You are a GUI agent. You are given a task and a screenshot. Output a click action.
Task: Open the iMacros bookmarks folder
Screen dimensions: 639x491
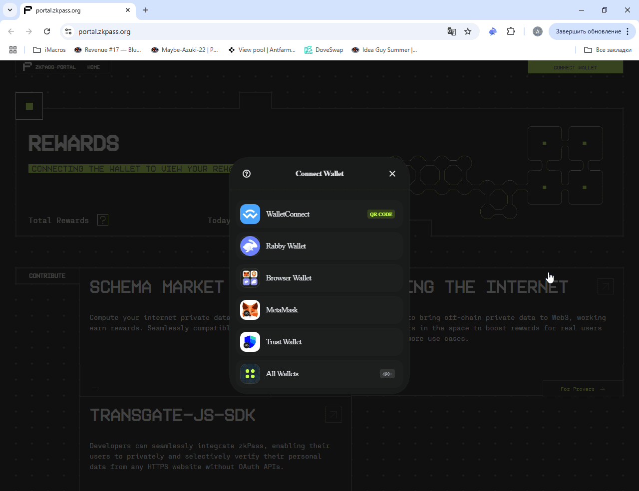click(49, 50)
